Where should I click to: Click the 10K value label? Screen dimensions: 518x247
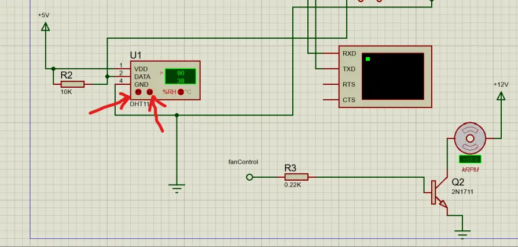pyautogui.click(x=66, y=92)
